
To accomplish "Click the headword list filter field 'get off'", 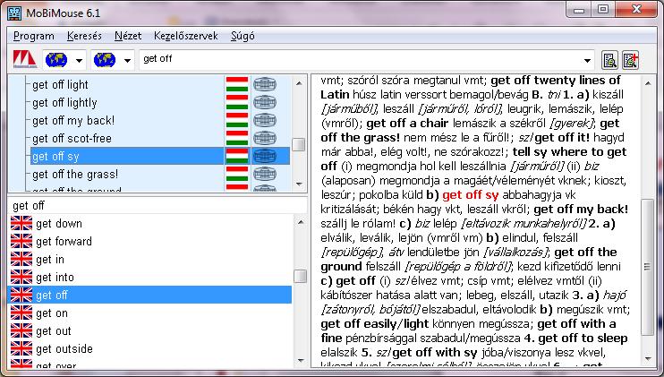I will pyautogui.click(x=157, y=206).
